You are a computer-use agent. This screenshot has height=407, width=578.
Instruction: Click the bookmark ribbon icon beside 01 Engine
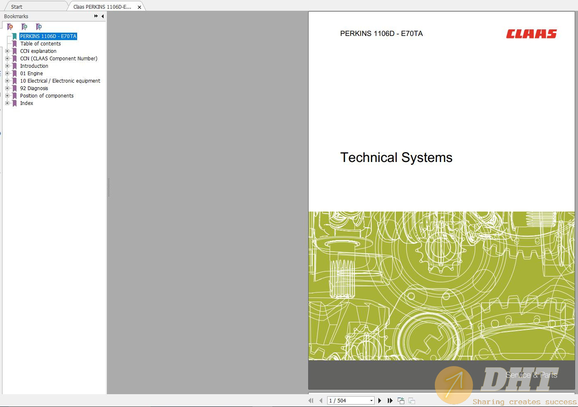pos(14,74)
